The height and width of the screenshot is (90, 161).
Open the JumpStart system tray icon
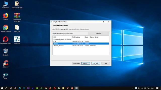pyautogui.click(x=136, y=88)
